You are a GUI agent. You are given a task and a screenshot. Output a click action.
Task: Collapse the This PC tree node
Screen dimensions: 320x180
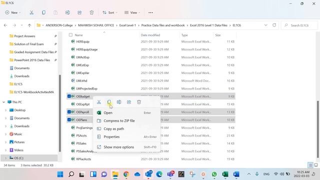tap(3, 102)
